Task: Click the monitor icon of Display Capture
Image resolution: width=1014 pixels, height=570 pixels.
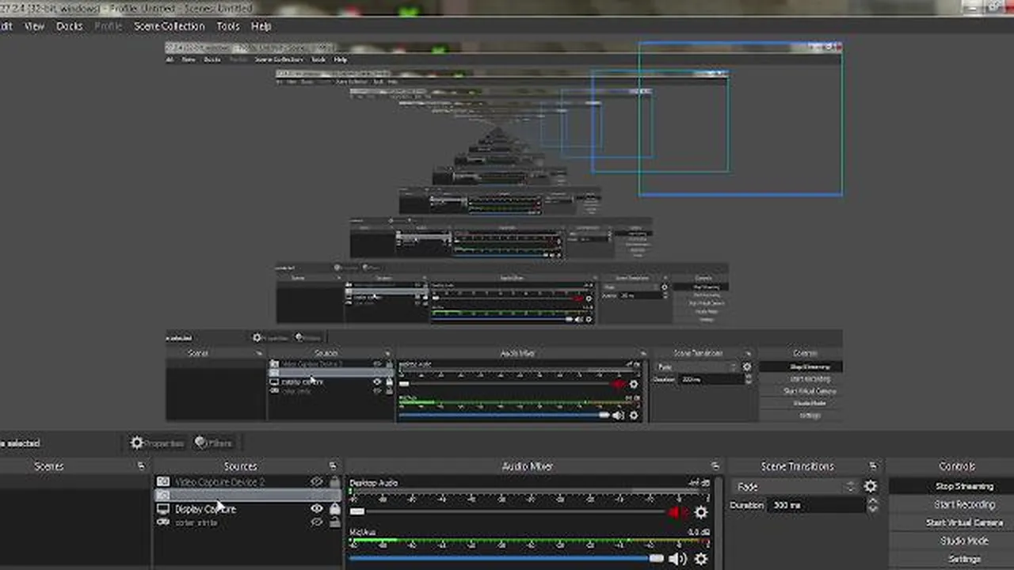Action: pos(162,509)
